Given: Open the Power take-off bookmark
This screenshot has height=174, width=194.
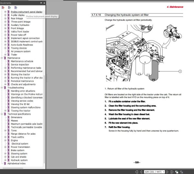Looking at the screenshot, I should (18, 35).
